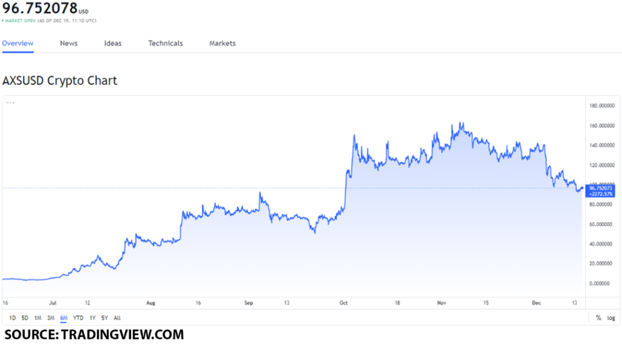Click the Jul date axis label
622x345 pixels.
click(53, 303)
